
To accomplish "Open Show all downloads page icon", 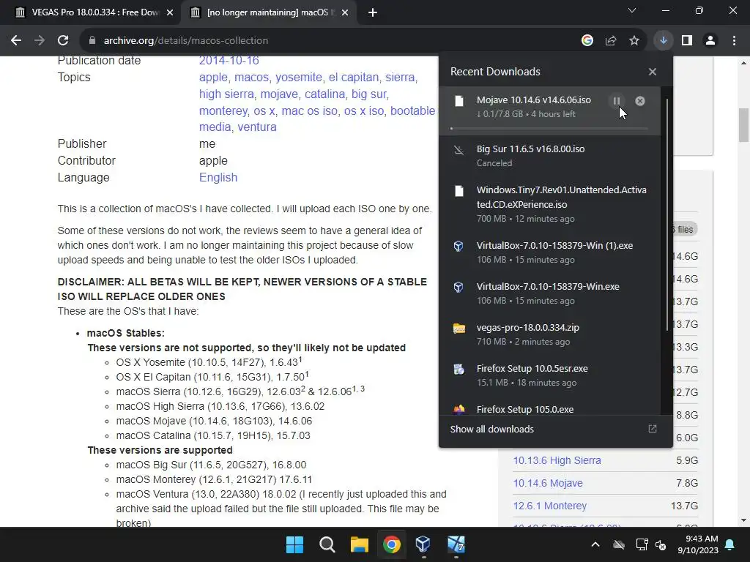I will pos(653,429).
